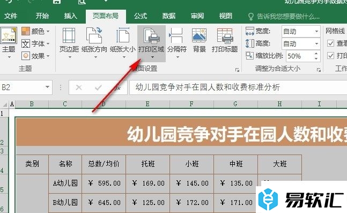
Task: Open the 颜色 theme colors menu
Action: coord(35,31)
